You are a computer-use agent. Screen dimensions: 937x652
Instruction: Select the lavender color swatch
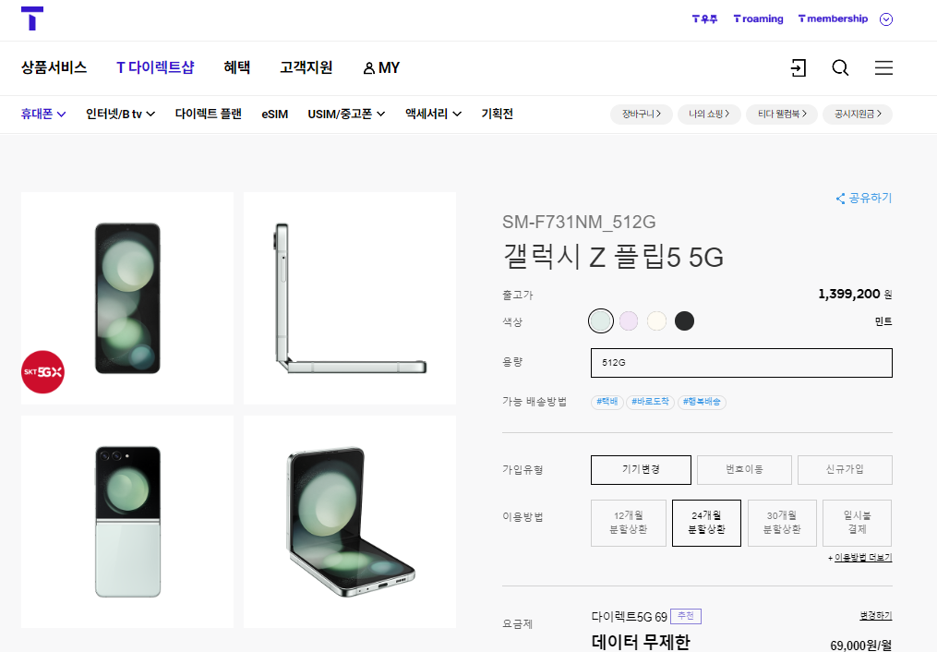pyautogui.click(x=629, y=320)
